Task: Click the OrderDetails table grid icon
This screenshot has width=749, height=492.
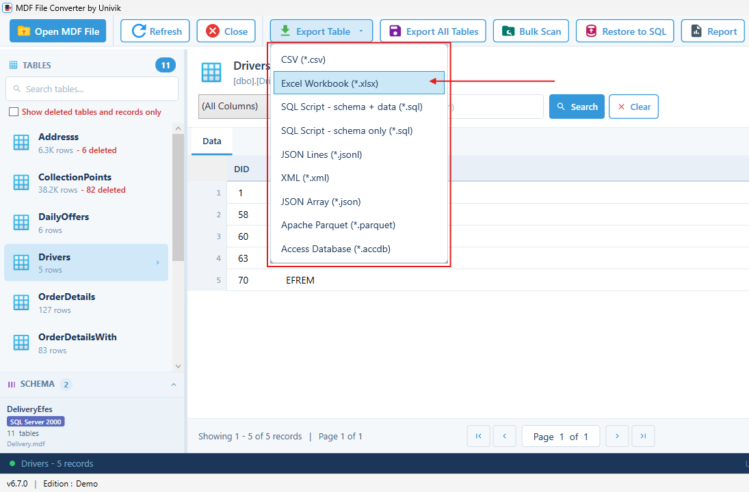Action: 21,303
